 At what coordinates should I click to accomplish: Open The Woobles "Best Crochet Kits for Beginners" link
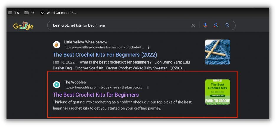point(96,95)
